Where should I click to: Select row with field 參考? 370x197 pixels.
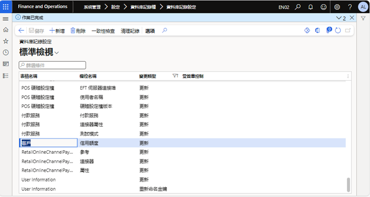(182, 152)
